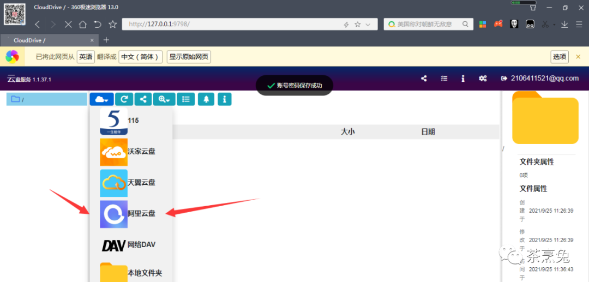The width and height of the screenshot is (589, 282).
Task: Switch to list view icon
Action: tap(185, 99)
